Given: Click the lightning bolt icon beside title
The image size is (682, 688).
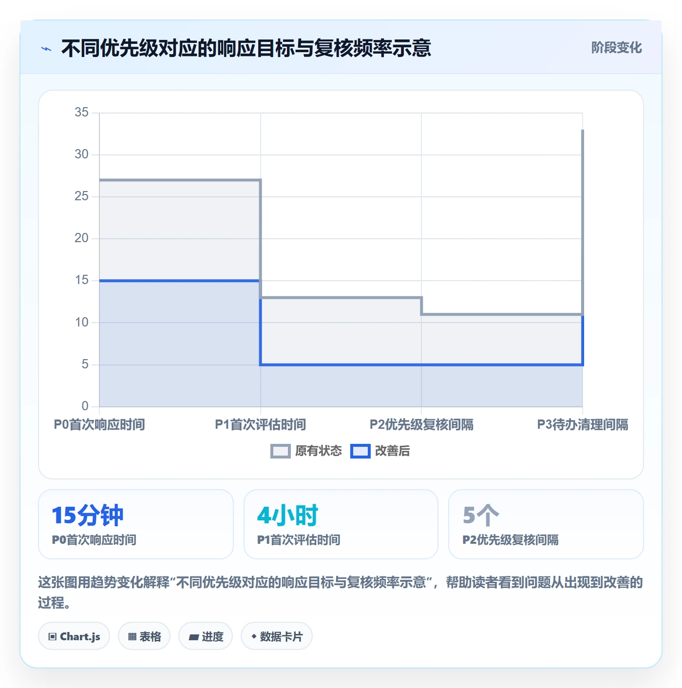Looking at the screenshot, I should (x=46, y=49).
